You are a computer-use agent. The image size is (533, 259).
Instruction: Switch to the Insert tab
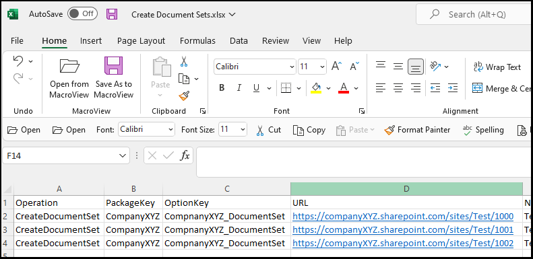91,41
